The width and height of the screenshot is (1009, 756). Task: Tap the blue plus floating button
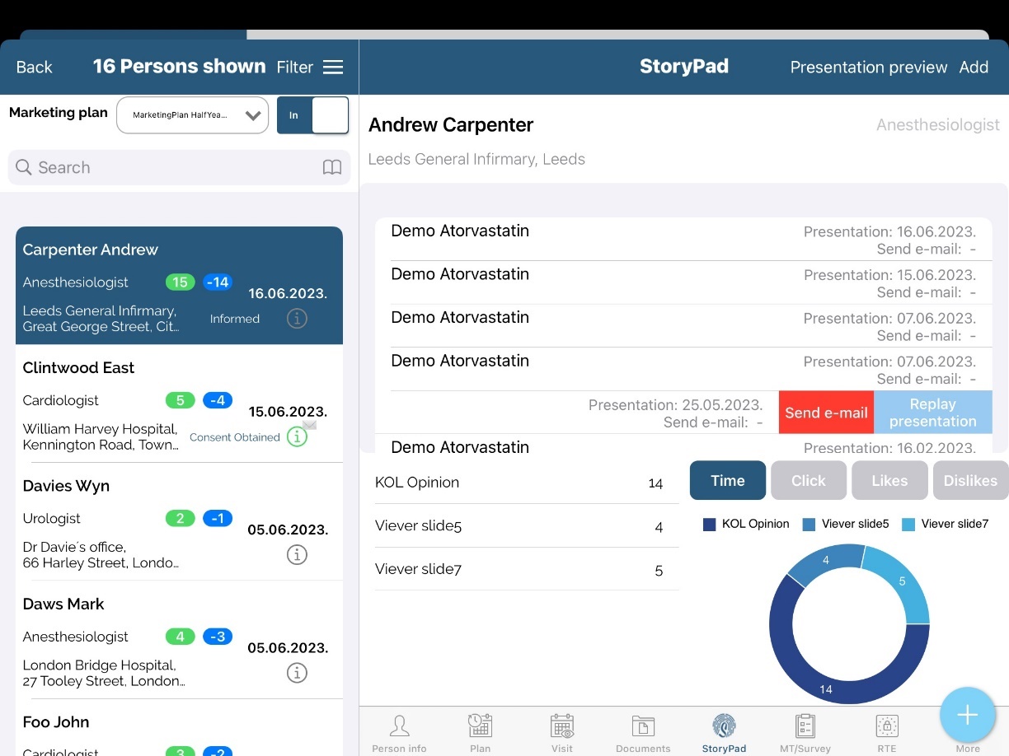point(967,715)
